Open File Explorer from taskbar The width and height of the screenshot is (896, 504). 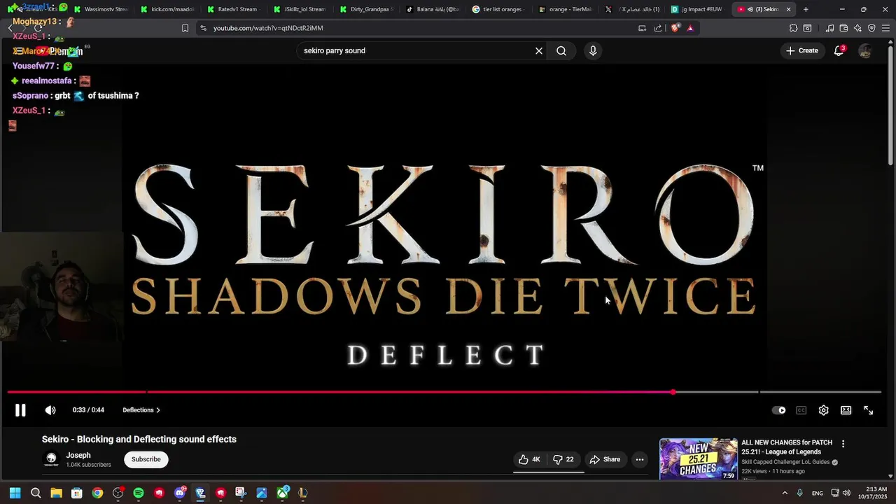56,493
